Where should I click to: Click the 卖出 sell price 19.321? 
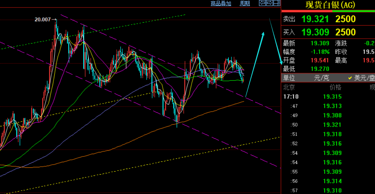[315, 19]
